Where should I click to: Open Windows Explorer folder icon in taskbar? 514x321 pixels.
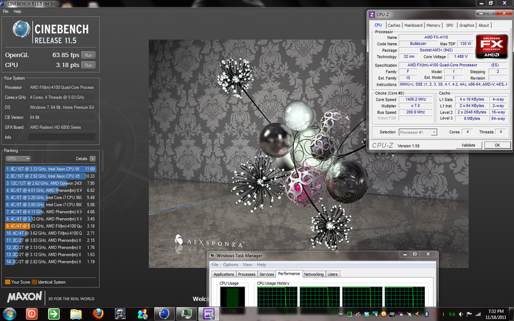[x=76, y=314]
